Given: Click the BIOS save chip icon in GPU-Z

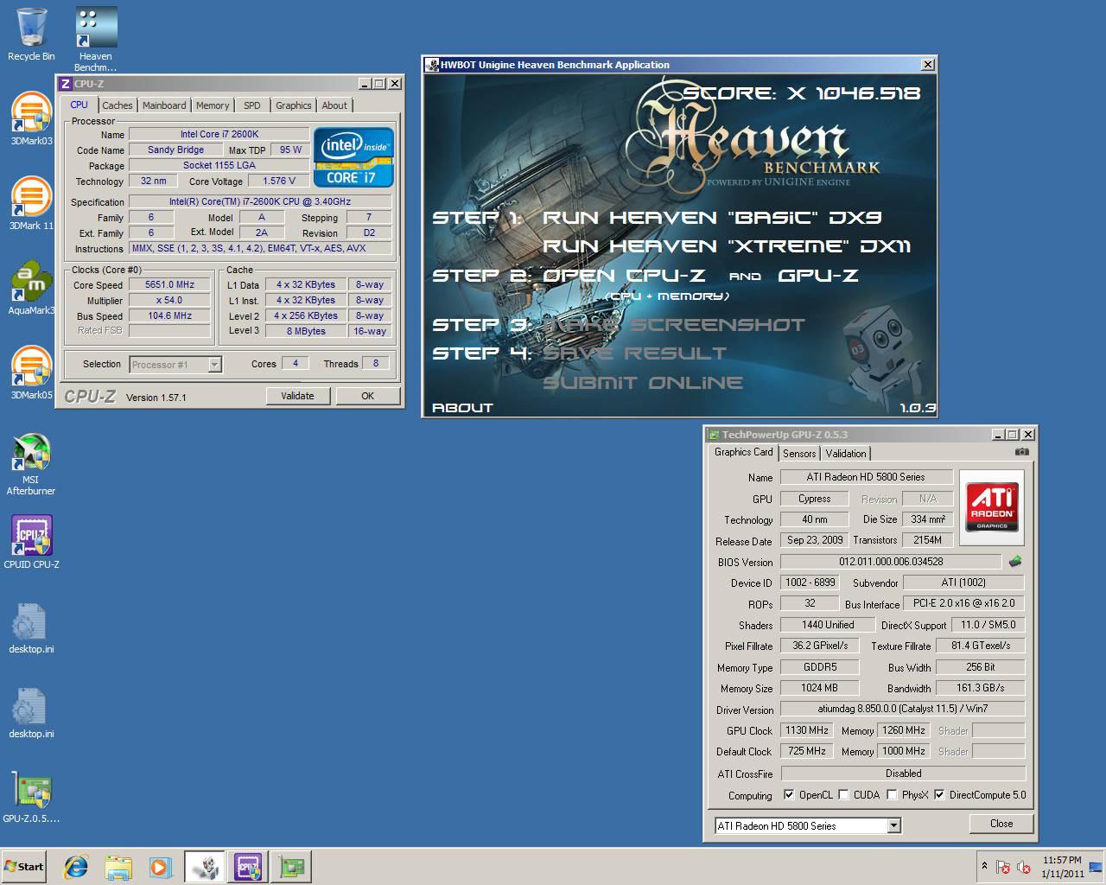Looking at the screenshot, I should click(1015, 562).
